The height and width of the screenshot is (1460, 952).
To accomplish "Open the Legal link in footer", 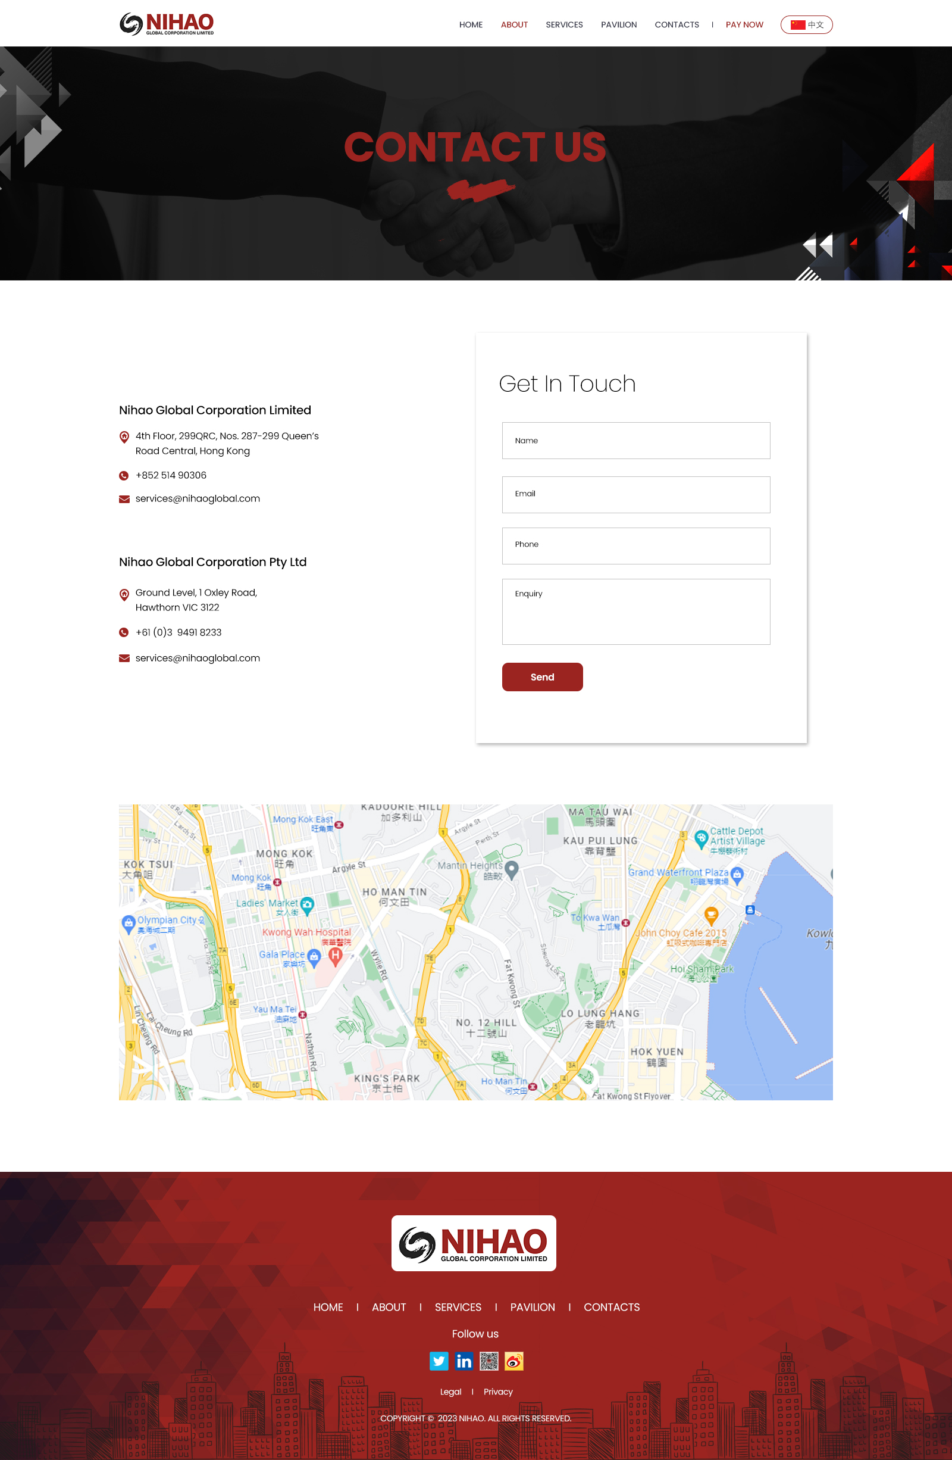I will [x=450, y=1392].
